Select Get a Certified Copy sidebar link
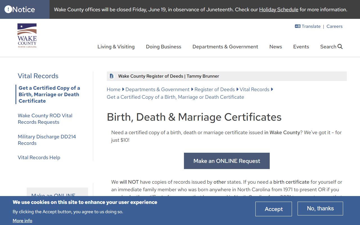 click(x=49, y=94)
